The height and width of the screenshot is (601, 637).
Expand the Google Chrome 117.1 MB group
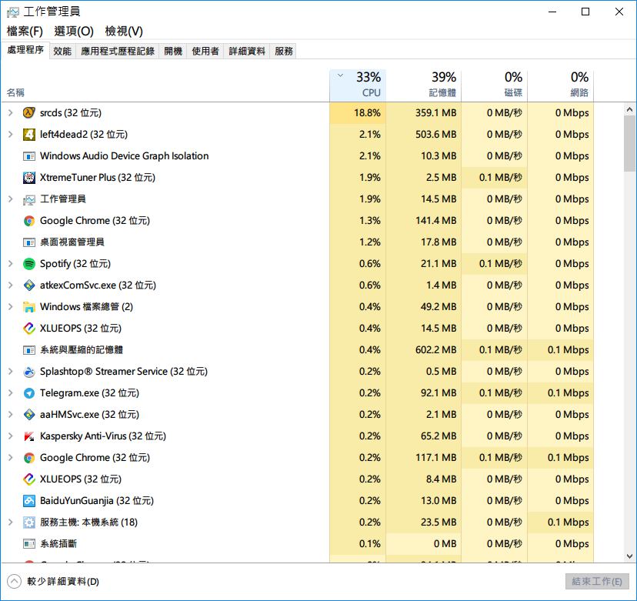click(11, 458)
